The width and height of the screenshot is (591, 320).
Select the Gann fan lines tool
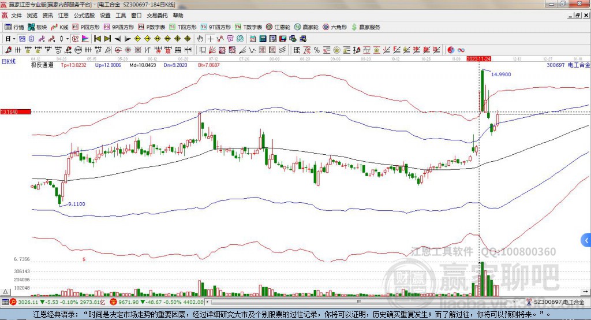tap(212, 50)
